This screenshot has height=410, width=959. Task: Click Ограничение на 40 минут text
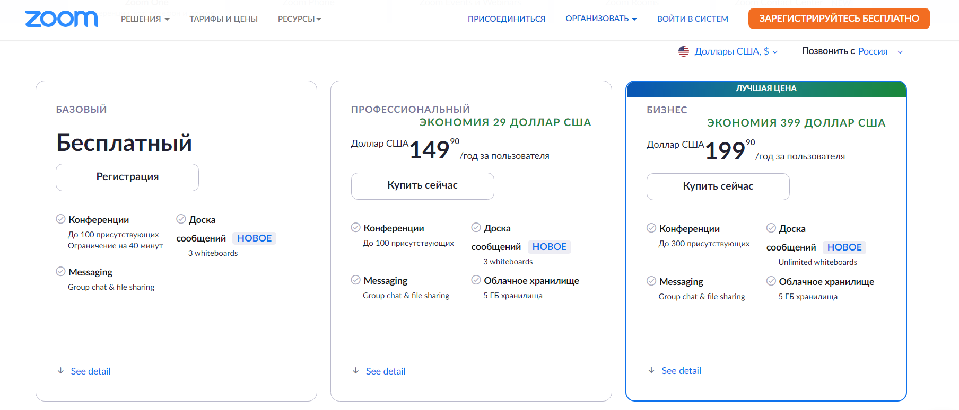115,246
